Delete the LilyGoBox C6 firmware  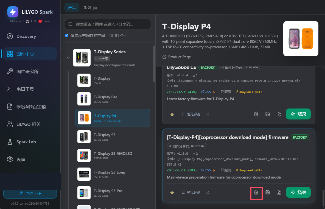point(256,114)
